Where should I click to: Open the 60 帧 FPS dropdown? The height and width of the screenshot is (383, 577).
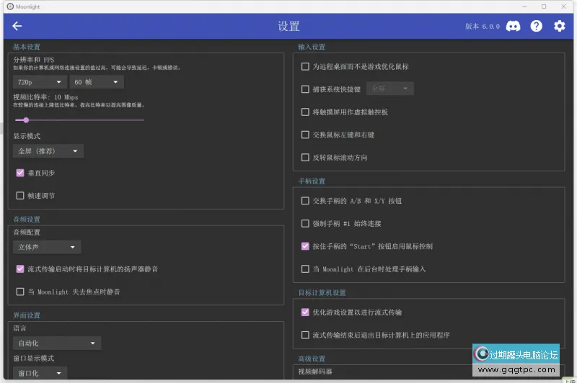pyautogui.click(x=97, y=82)
